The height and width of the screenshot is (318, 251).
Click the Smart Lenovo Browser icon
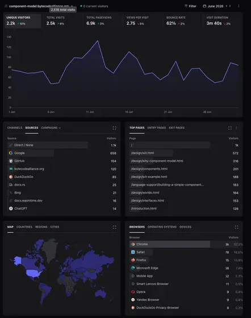point(133,284)
